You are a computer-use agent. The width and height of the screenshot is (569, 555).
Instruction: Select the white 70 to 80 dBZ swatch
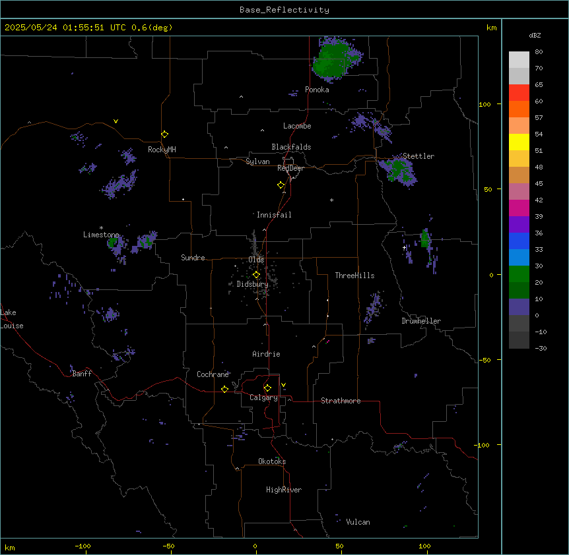click(x=519, y=60)
